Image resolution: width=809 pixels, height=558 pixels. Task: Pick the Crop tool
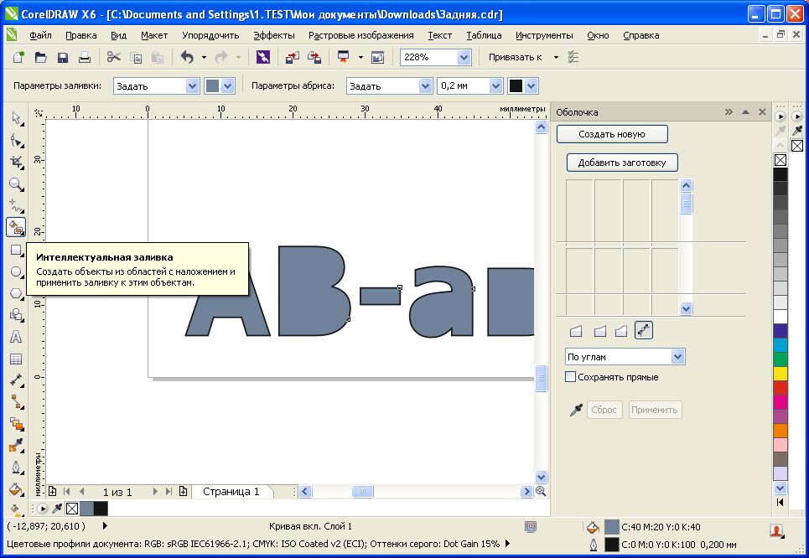pos(16,162)
